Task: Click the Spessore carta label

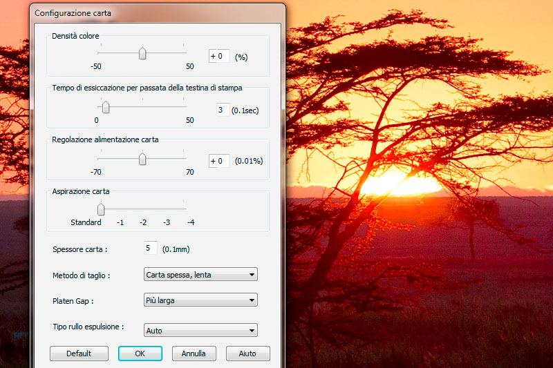Action: [79, 249]
